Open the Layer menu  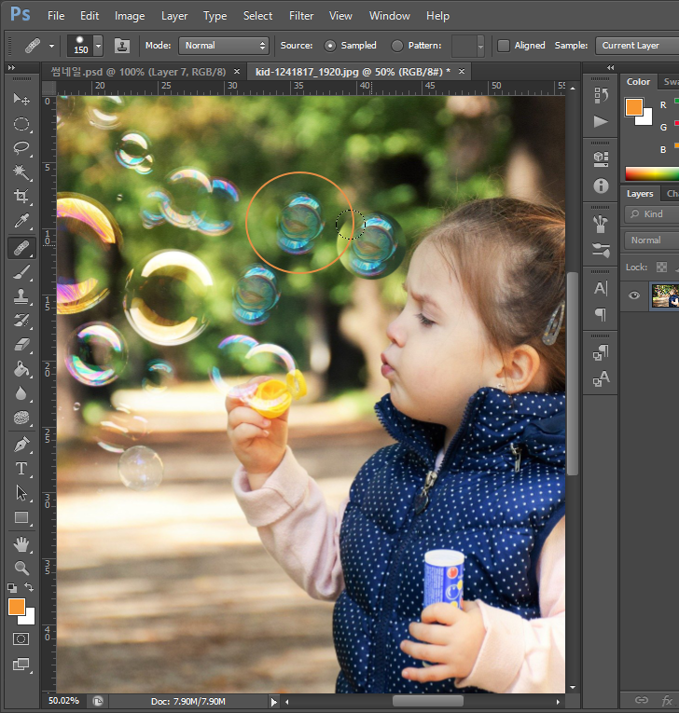click(174, 16)
